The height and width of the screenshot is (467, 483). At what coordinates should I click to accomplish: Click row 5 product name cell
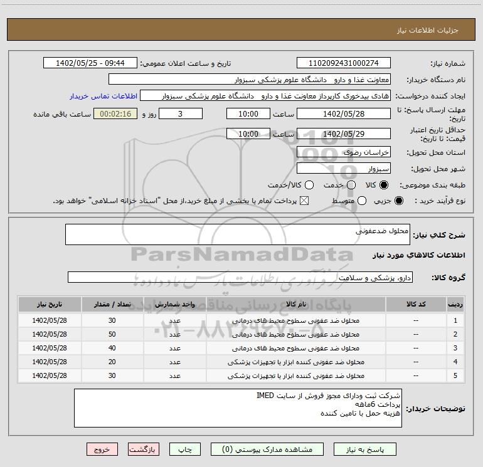coord(295,376)
